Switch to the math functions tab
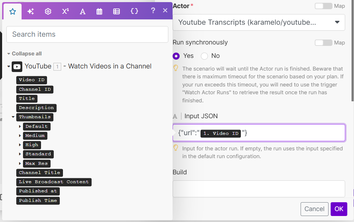This screenshot has width=354, height=222. (x=65, y=11)
